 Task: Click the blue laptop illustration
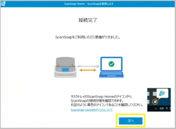112,67
